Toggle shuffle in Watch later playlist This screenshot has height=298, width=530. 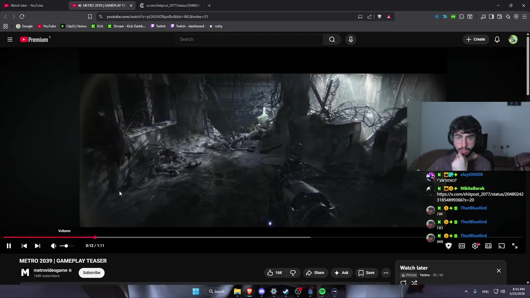tap(414, 283)
